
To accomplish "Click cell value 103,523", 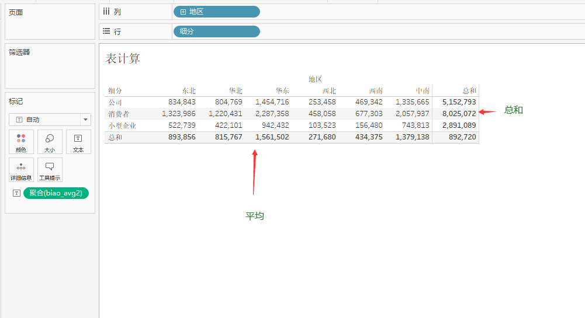I will [x=322, y=125].
